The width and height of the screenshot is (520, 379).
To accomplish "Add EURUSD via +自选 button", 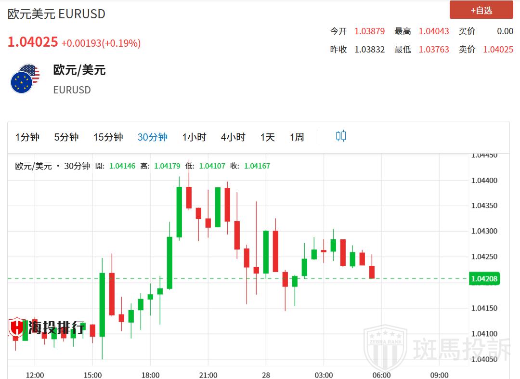I will click(481, 10).
